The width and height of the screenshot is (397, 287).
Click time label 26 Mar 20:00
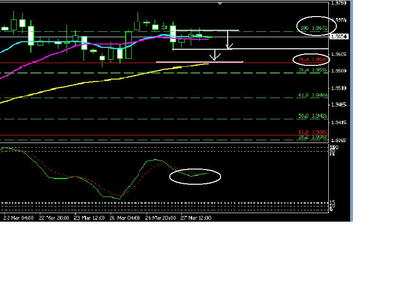(x=160, y=218)
